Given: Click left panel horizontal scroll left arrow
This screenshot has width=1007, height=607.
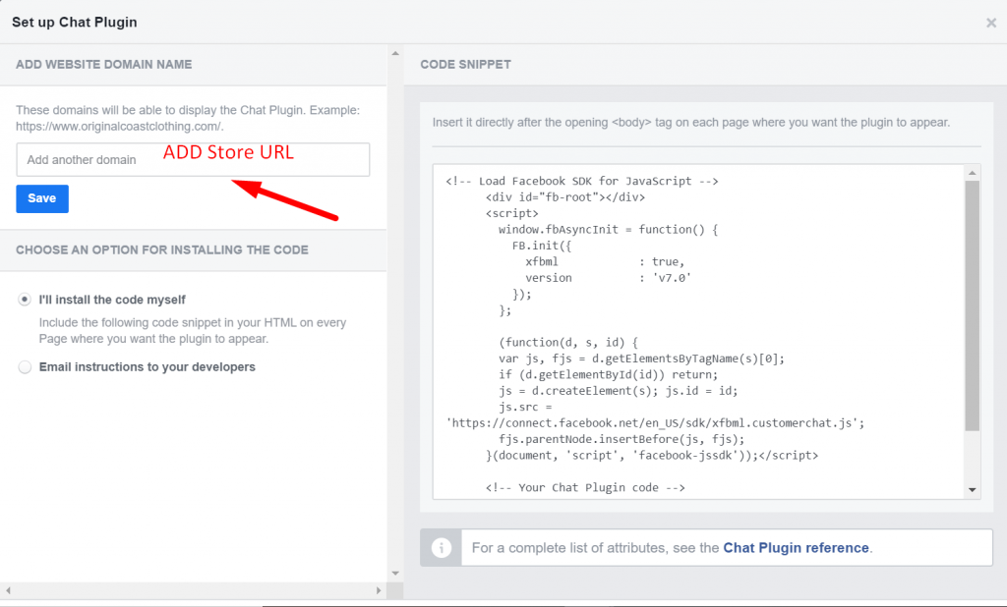Looking at the screenshot, I should tap(8, 590).
